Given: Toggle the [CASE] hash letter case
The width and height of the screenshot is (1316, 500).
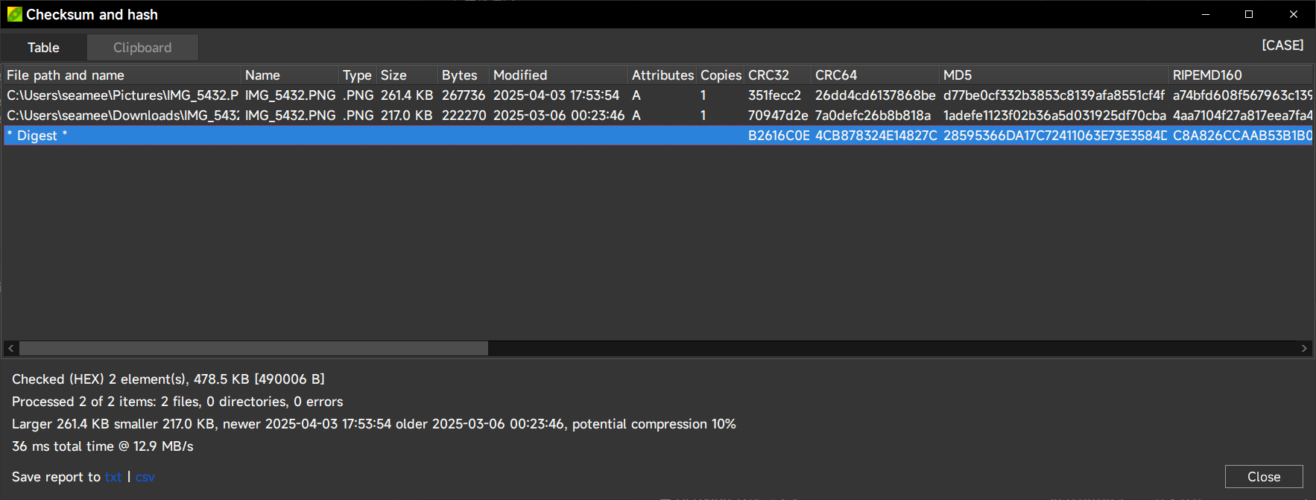Looking at the screenshot, I should pos(1282,45).
